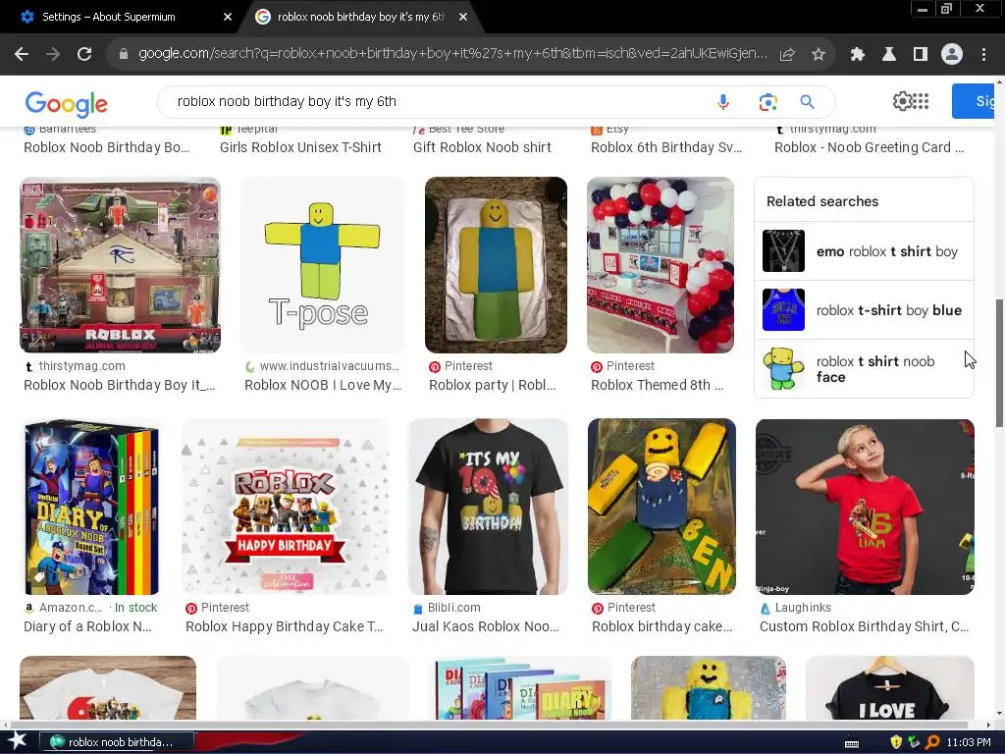The image size is (1005, 754).
Task: Select related search roblox t shirt noob face
Action: (864, 369)
